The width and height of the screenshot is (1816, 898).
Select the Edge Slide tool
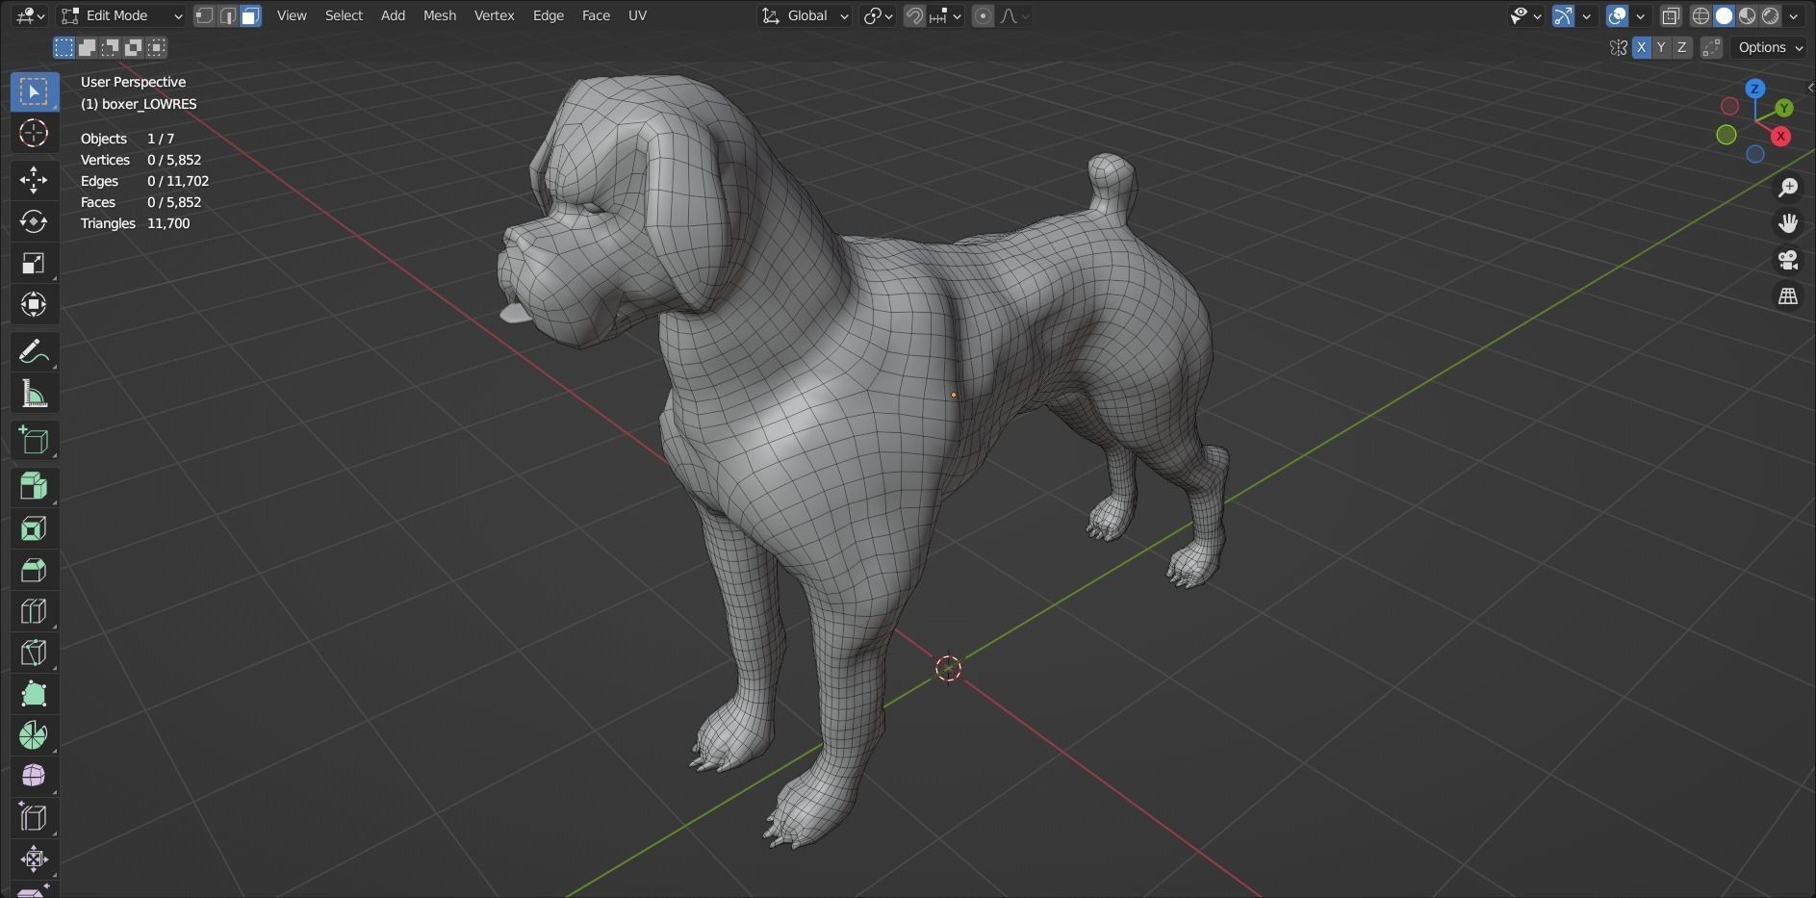coord(34,818)
